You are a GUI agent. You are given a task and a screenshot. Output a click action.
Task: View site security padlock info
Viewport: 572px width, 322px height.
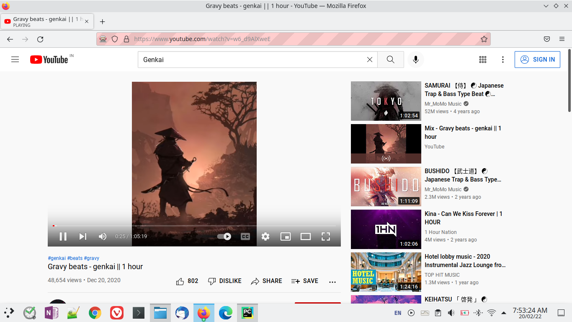pyautogui.click(x=126, y=39)
